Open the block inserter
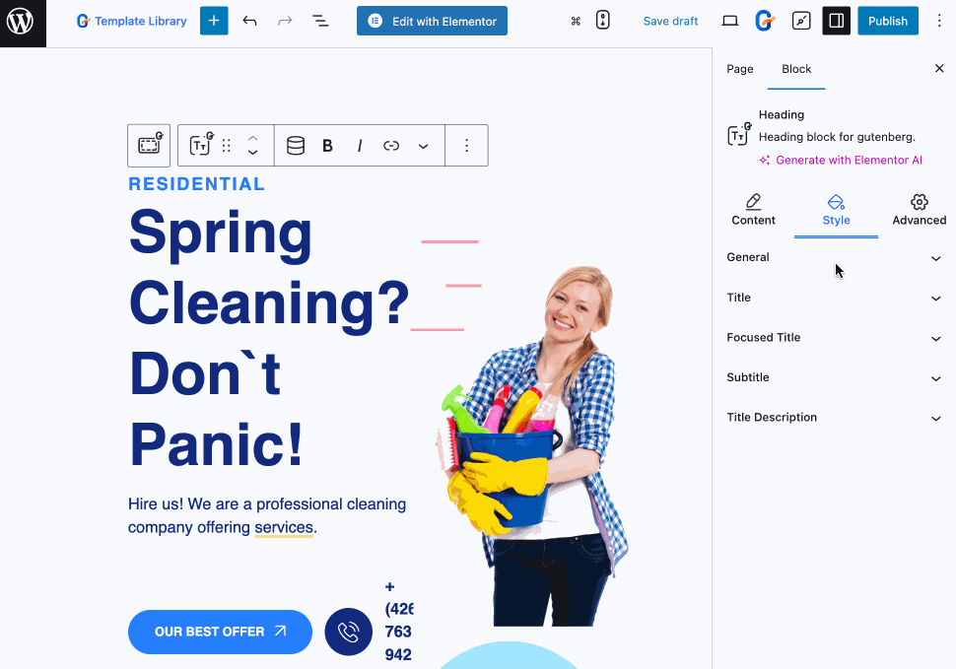The width and height of the screenshot is (956, 669). tap(214, 20)
